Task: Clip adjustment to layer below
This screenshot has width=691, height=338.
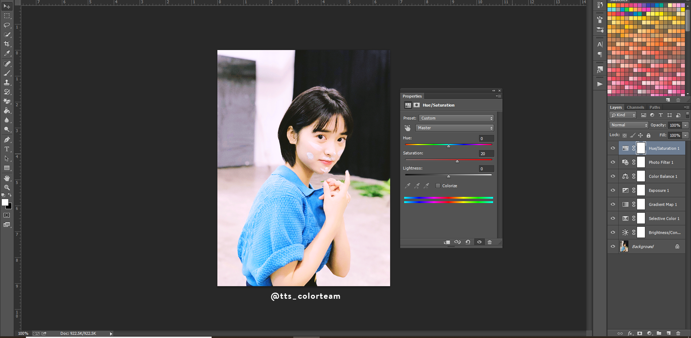Action: [447, 242]
